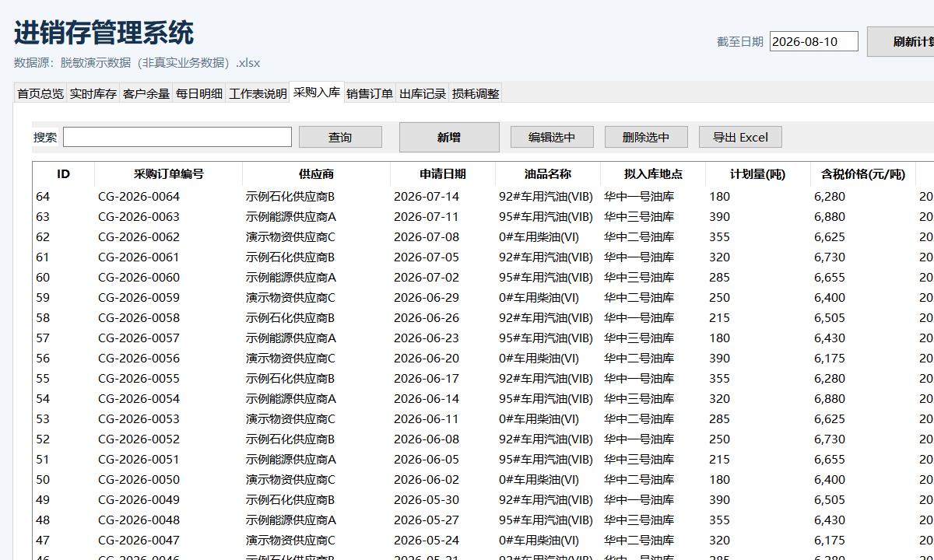The width and height of the screenshot is (934, 560).
Task: Select order cell CG-2026-0056
Action: coord(139,358)
